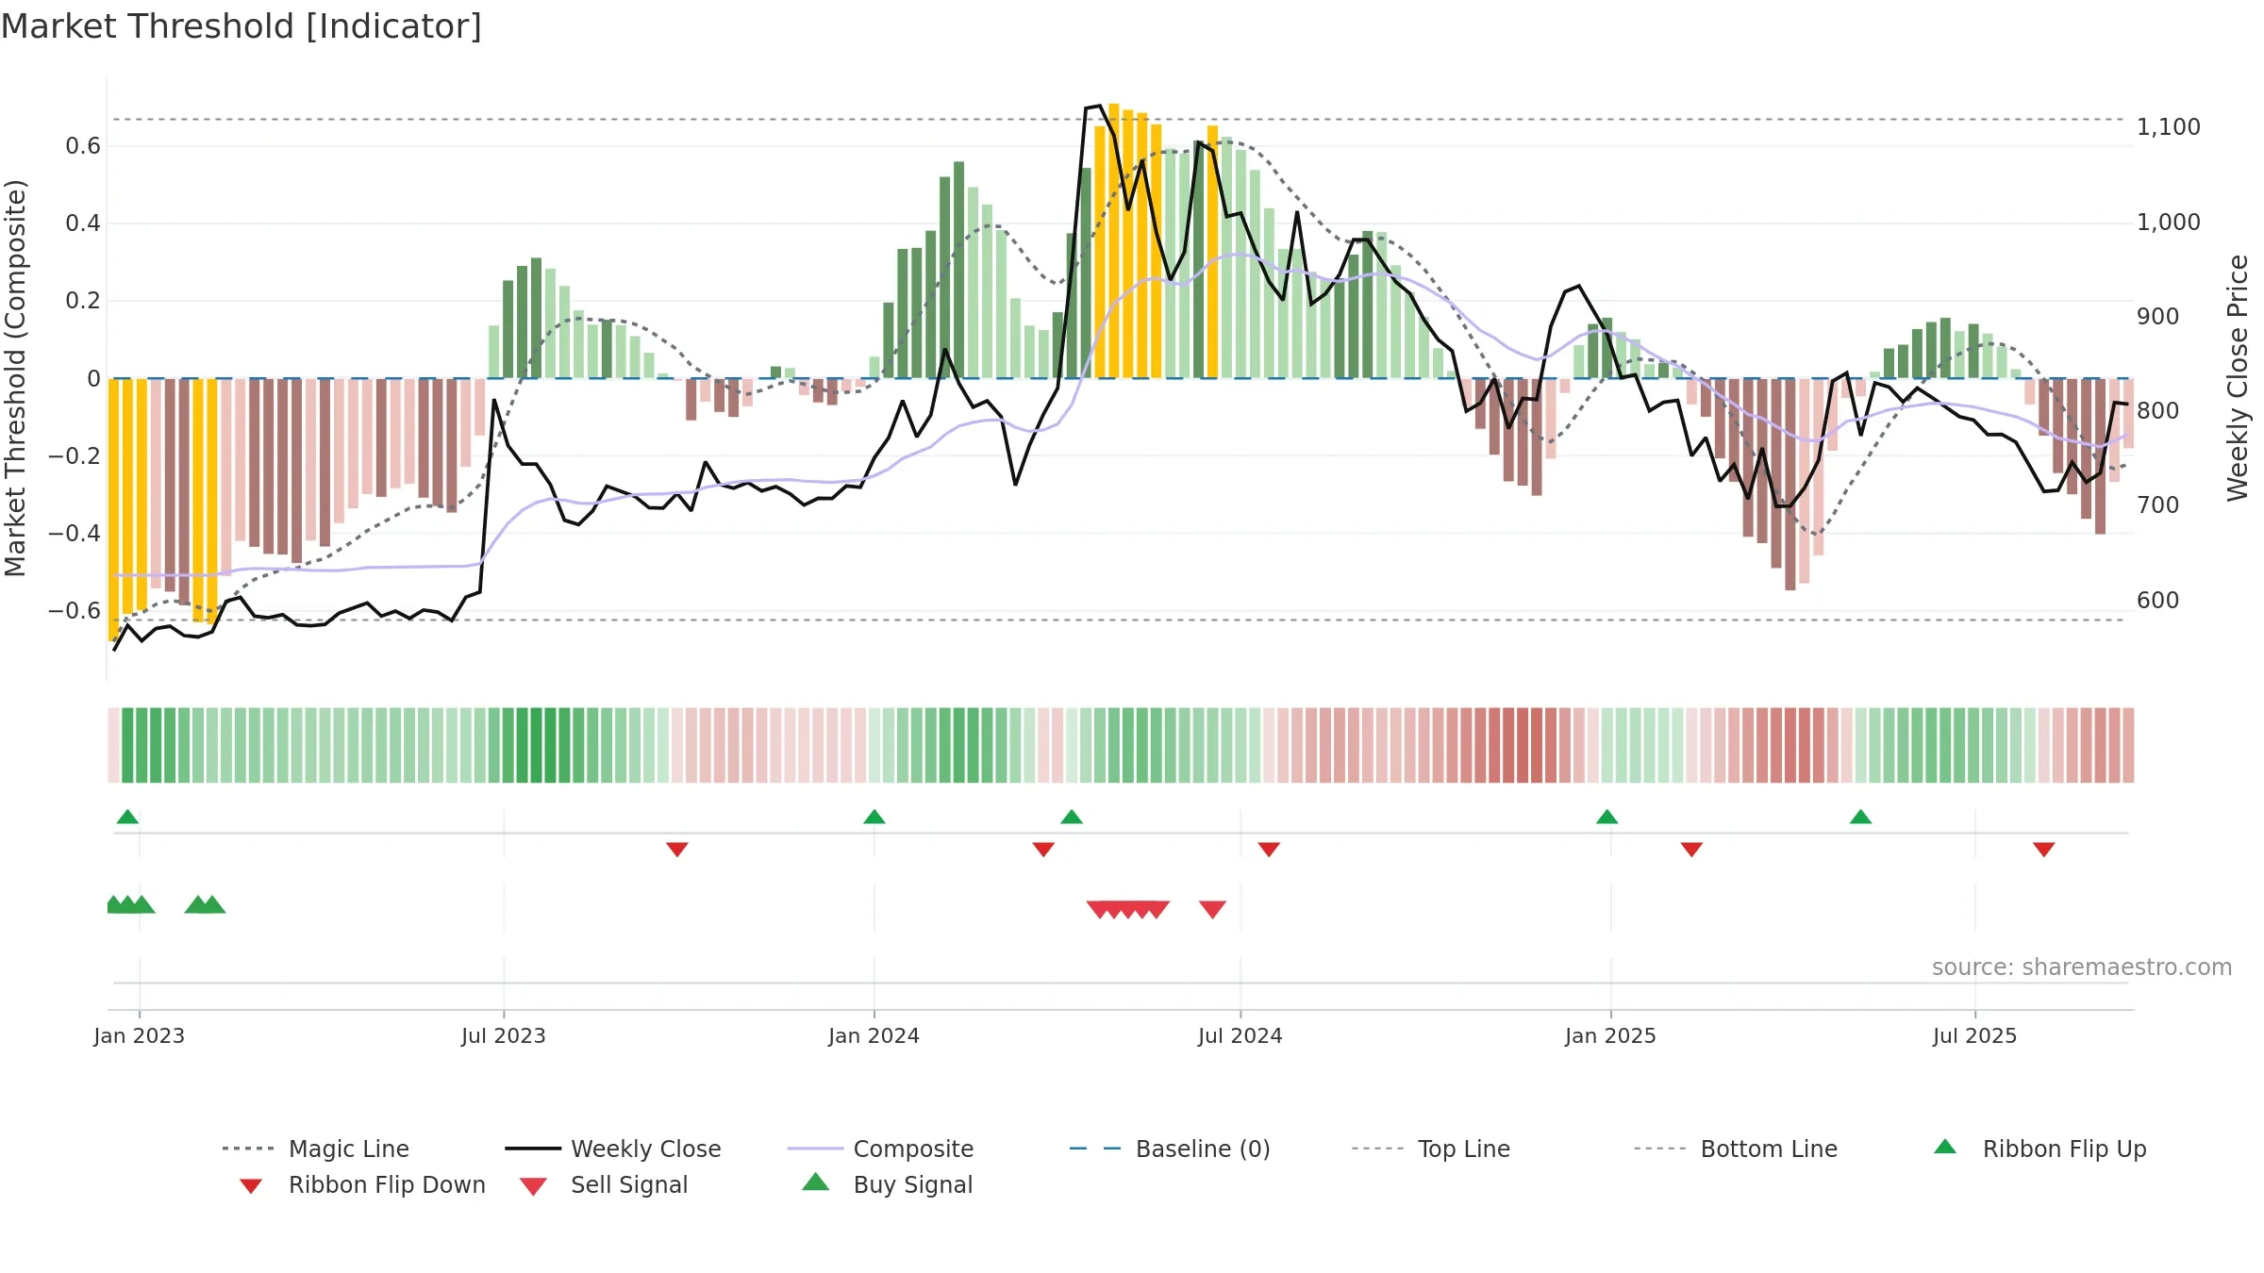Toggle the Weekly Close legend entry
This screenshot has height=1273, width=2264.
pyautogui.click(x=612, y=1149)
